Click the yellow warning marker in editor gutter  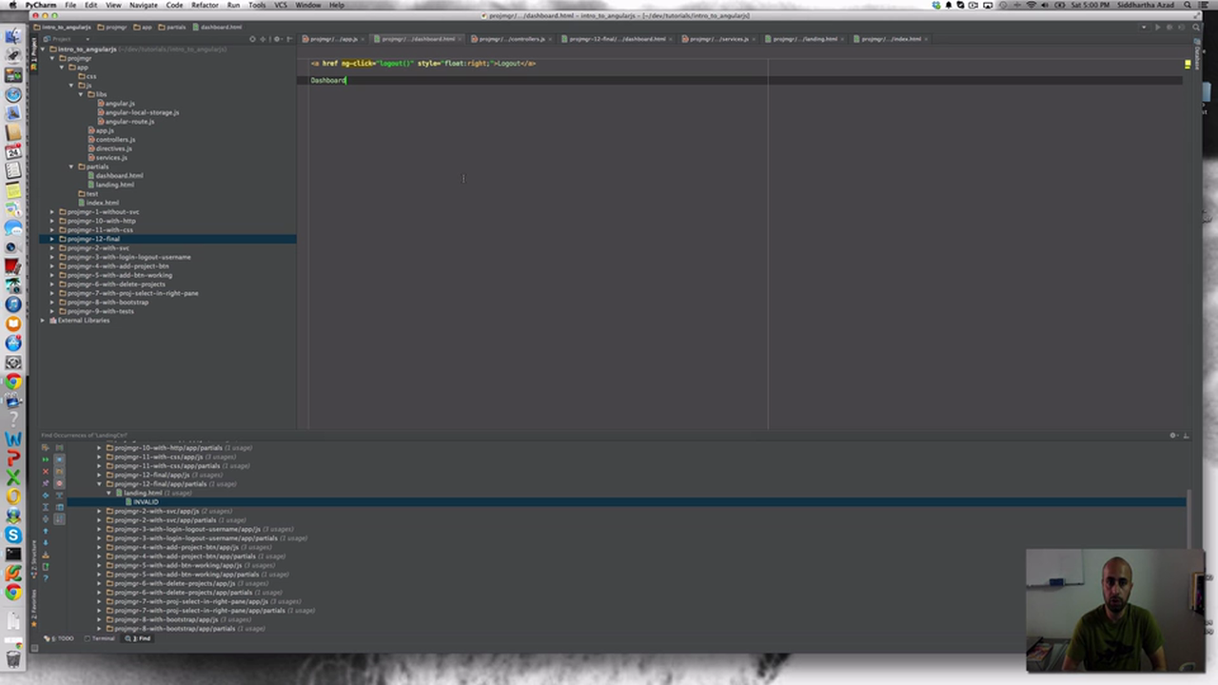click(x=1188, y=65)
